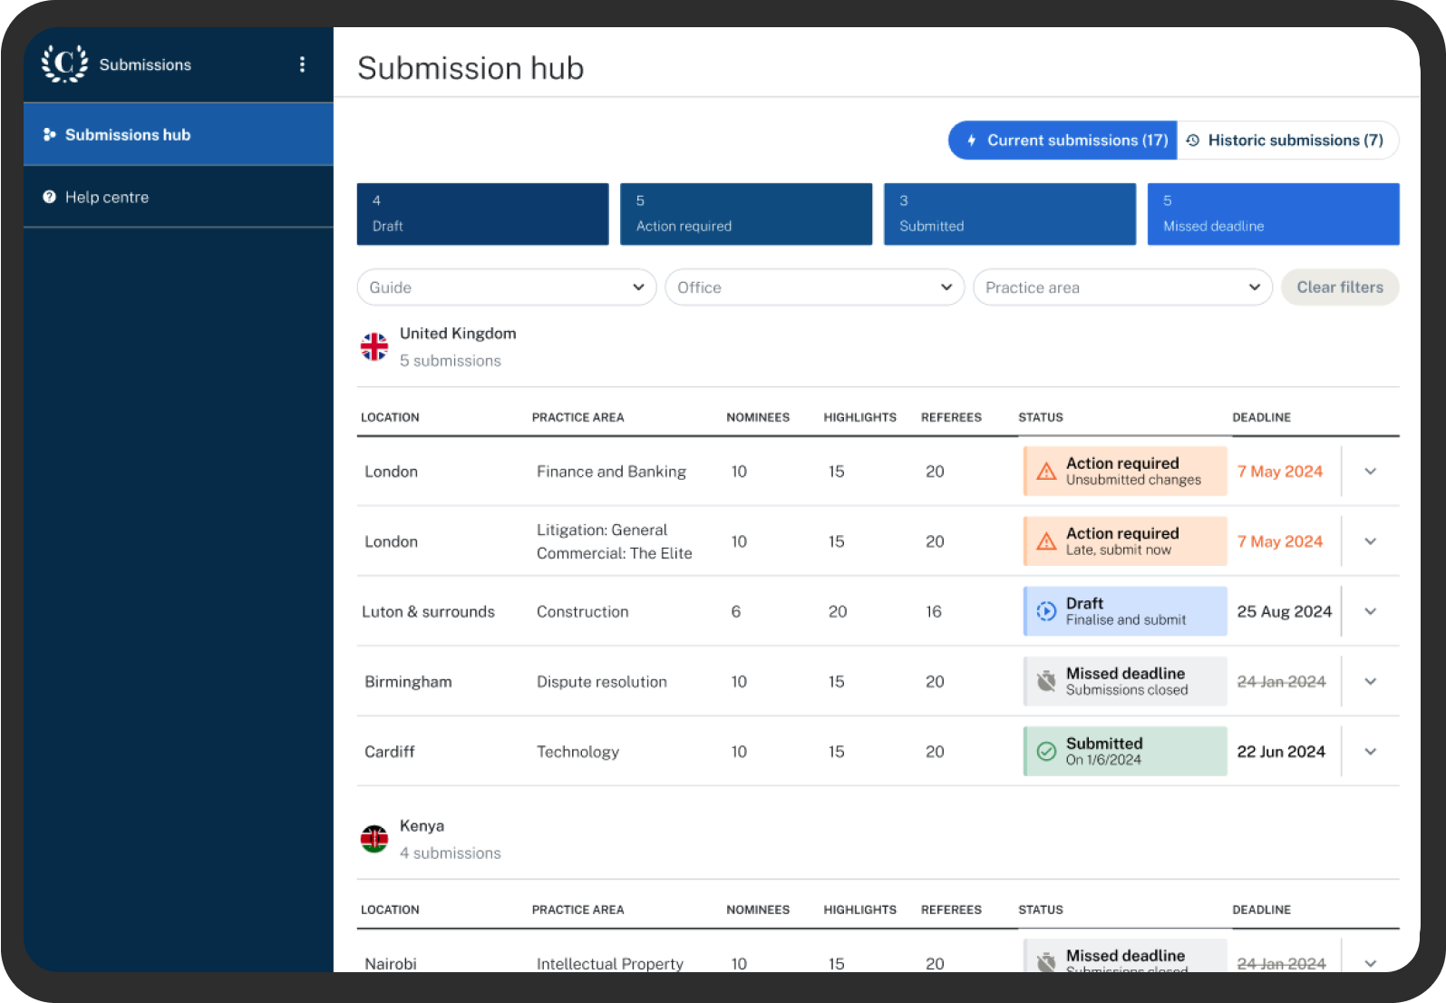Switch to Current submissions (17) tab
Viewport: 1446px width, 1003px height.
click(1063, 141)
